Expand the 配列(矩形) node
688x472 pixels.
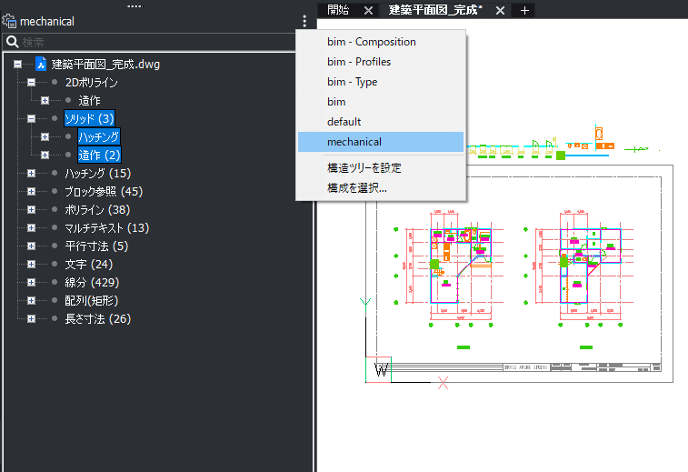31,301
